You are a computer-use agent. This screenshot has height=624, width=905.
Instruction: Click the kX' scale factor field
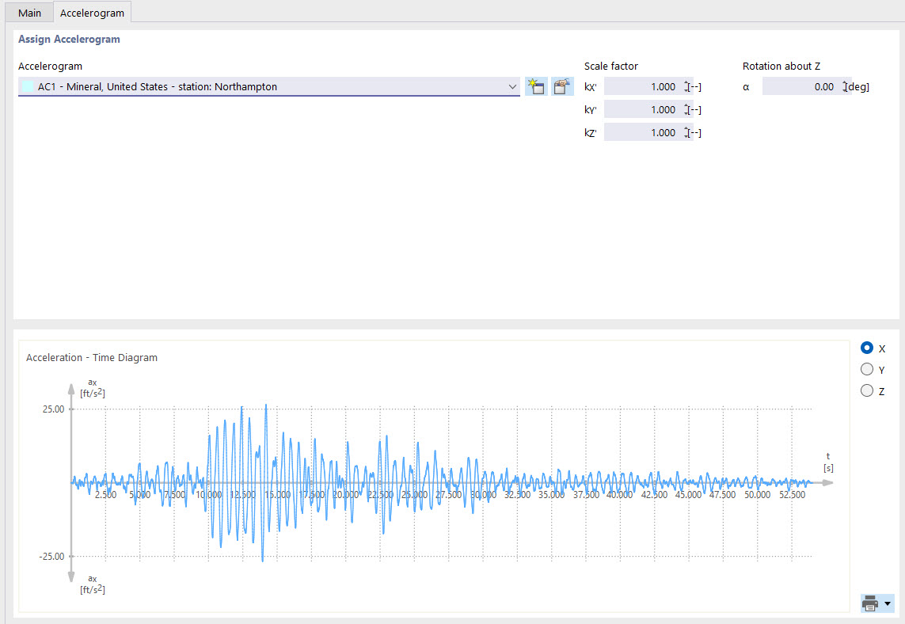click(641, 87)
